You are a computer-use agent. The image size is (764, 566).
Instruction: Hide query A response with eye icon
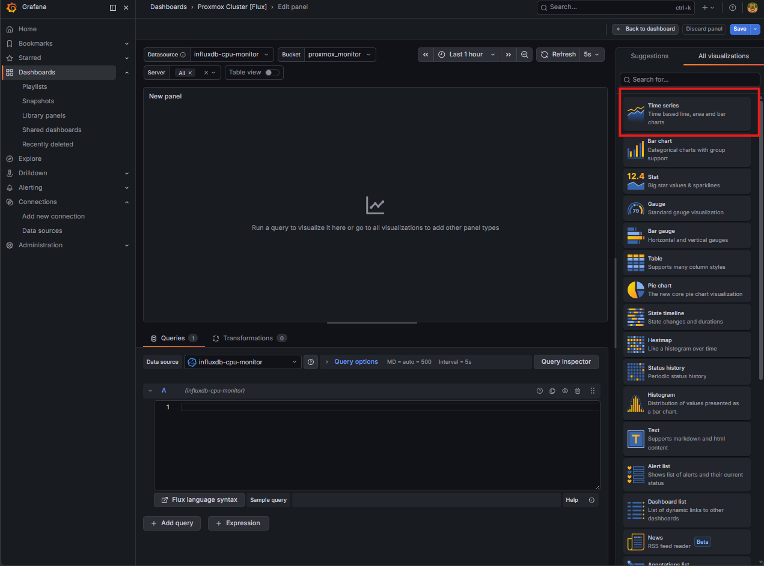point(565,391)
